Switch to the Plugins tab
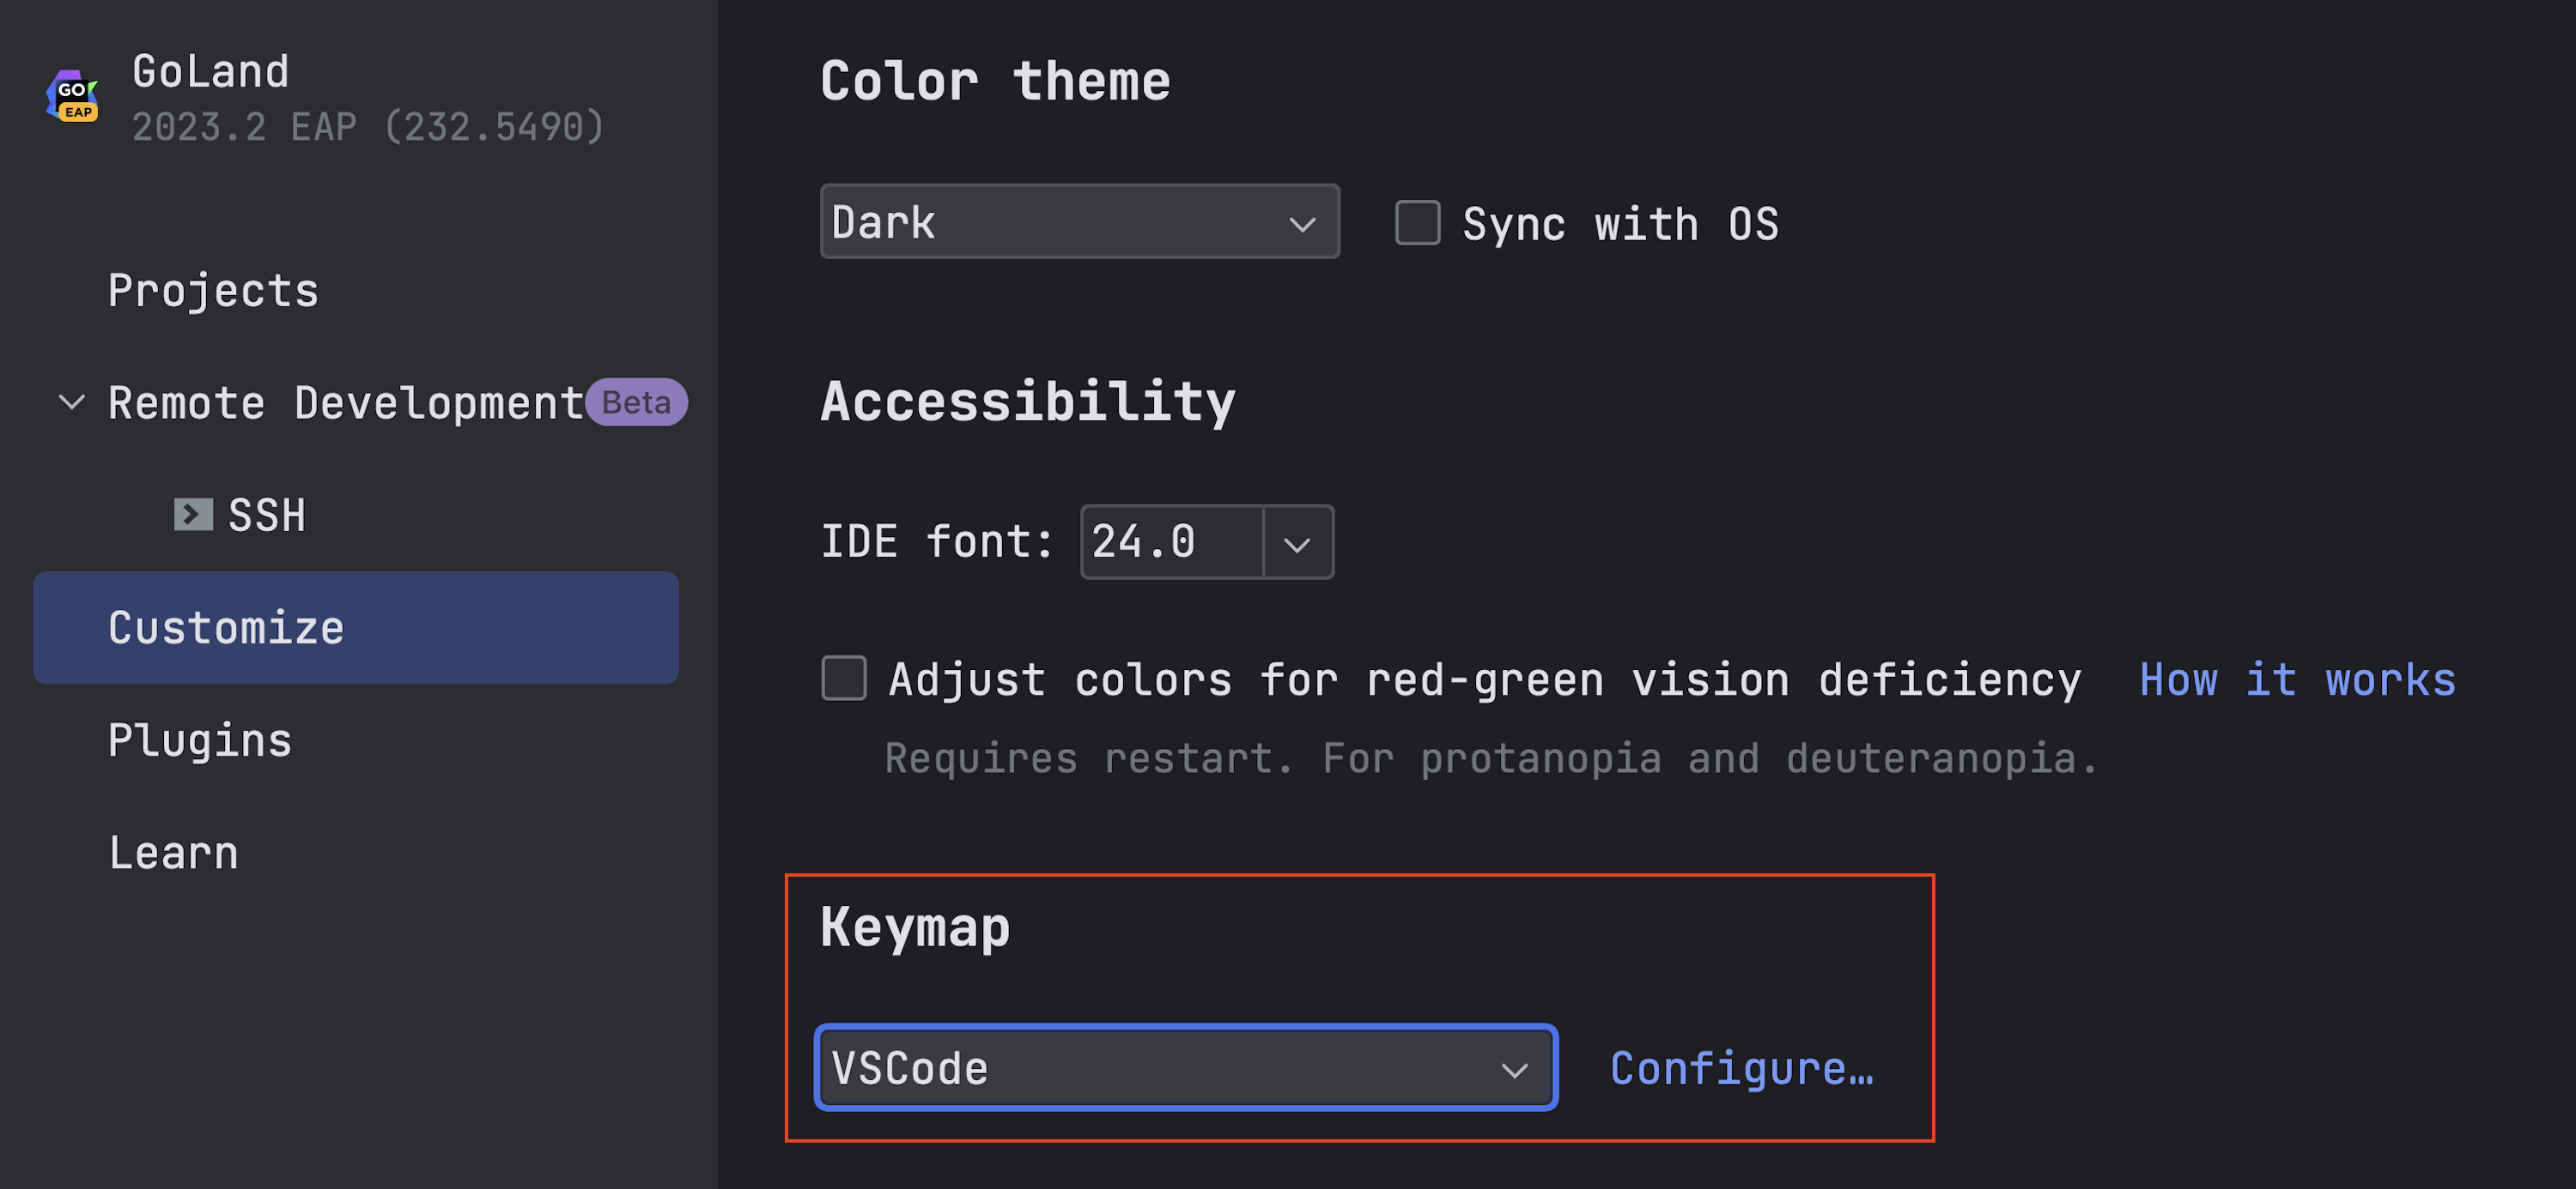The image size is (2576, 1189). [x=200, y=740]
